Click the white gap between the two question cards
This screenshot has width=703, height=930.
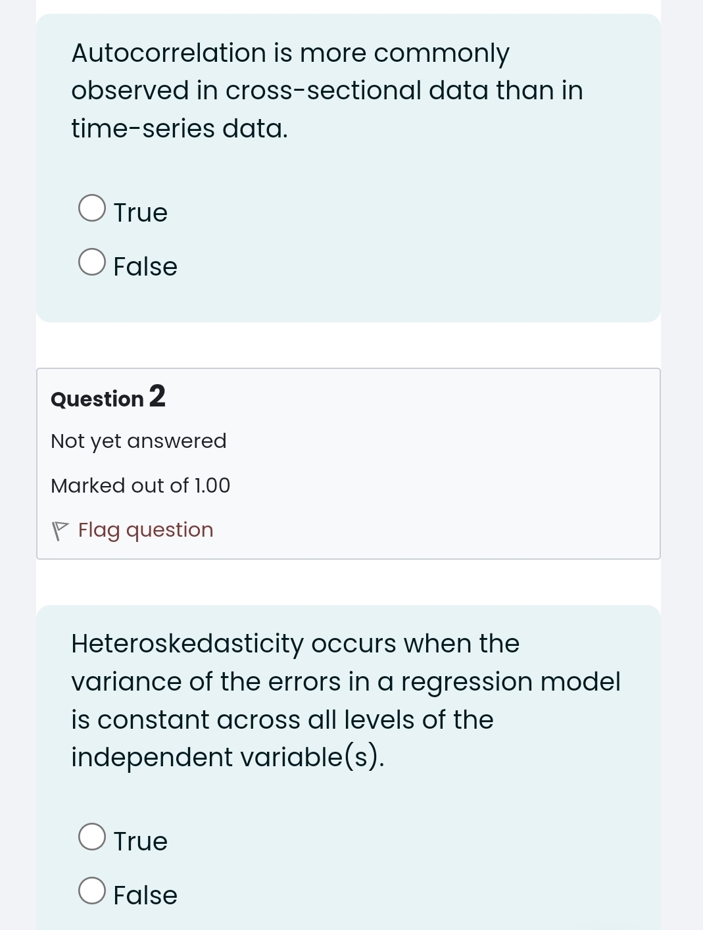[x=349, y=343]
